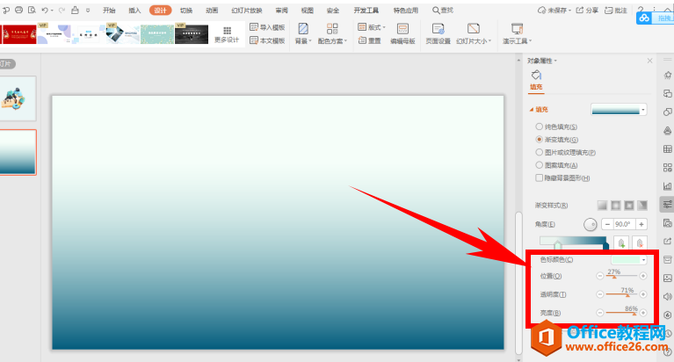Select 图片或纹理填充 radio option
Image resolution: width=674 pixels, height=362 pixels.
click(x=540, y=152)
